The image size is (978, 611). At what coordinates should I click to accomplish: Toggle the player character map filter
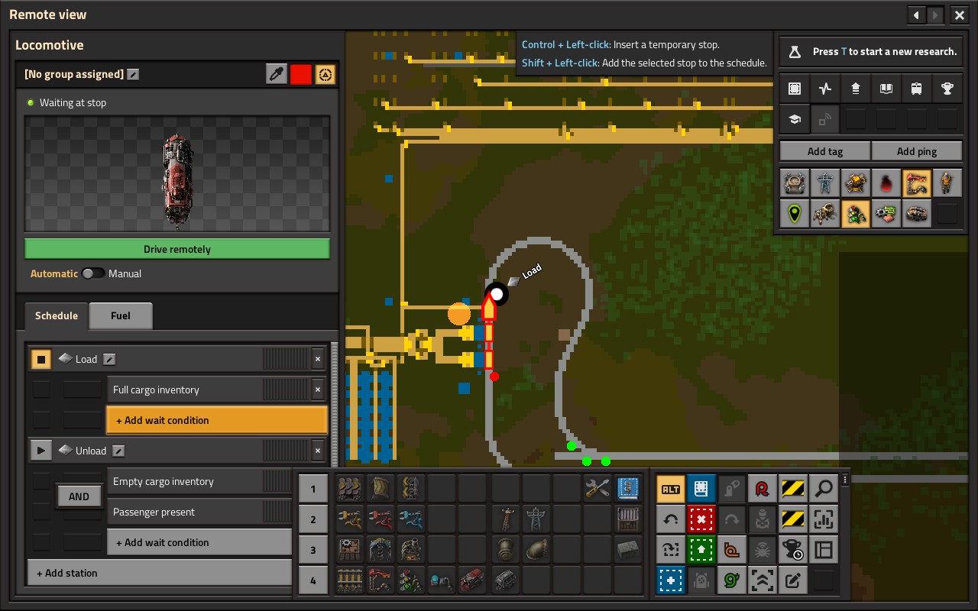947,183
